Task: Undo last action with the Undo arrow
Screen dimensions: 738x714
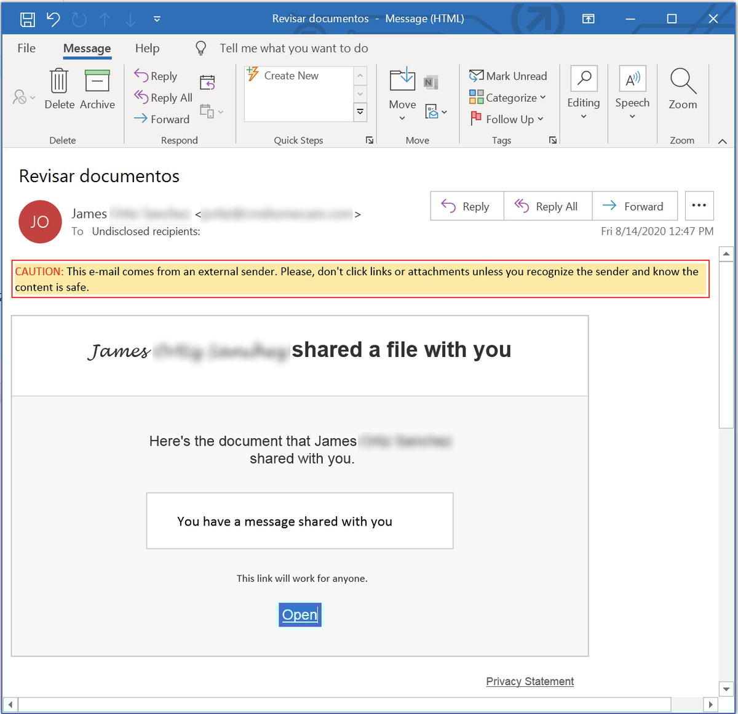Action: (x=53, y=18)
